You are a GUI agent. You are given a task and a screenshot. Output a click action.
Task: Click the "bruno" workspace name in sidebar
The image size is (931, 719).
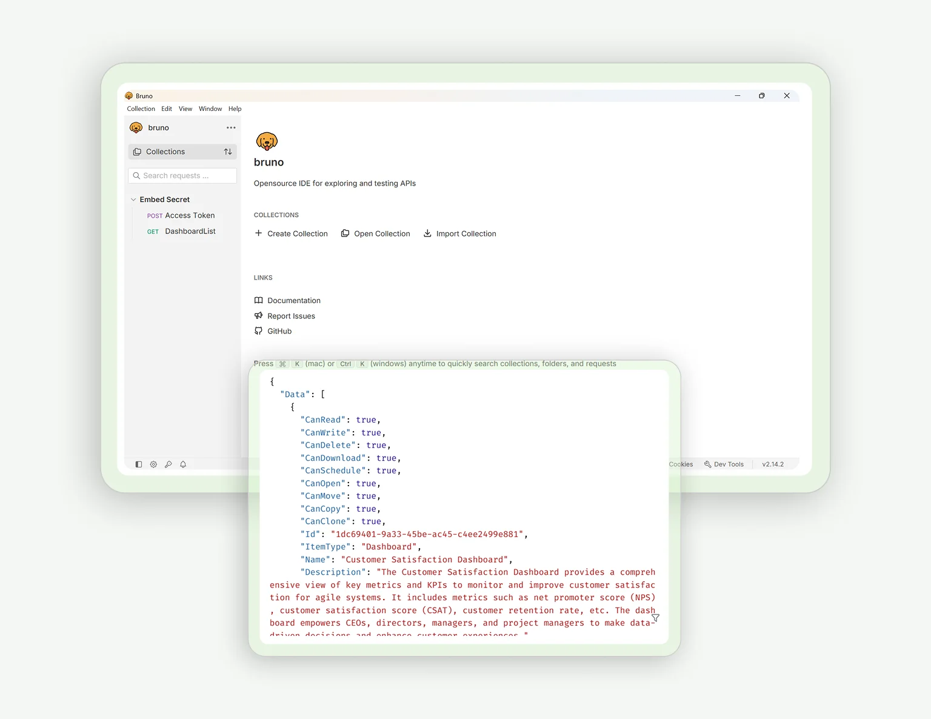click(158, 128)
